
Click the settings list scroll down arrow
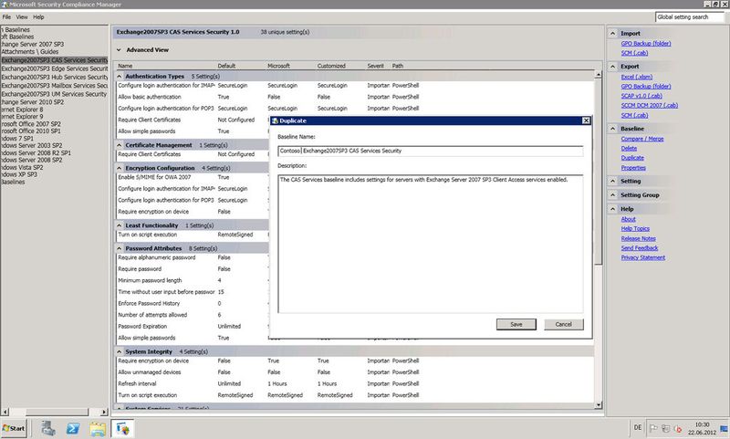[599, 405]
